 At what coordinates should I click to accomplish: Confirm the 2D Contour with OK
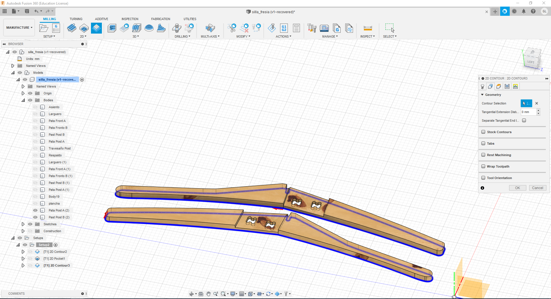517,188
